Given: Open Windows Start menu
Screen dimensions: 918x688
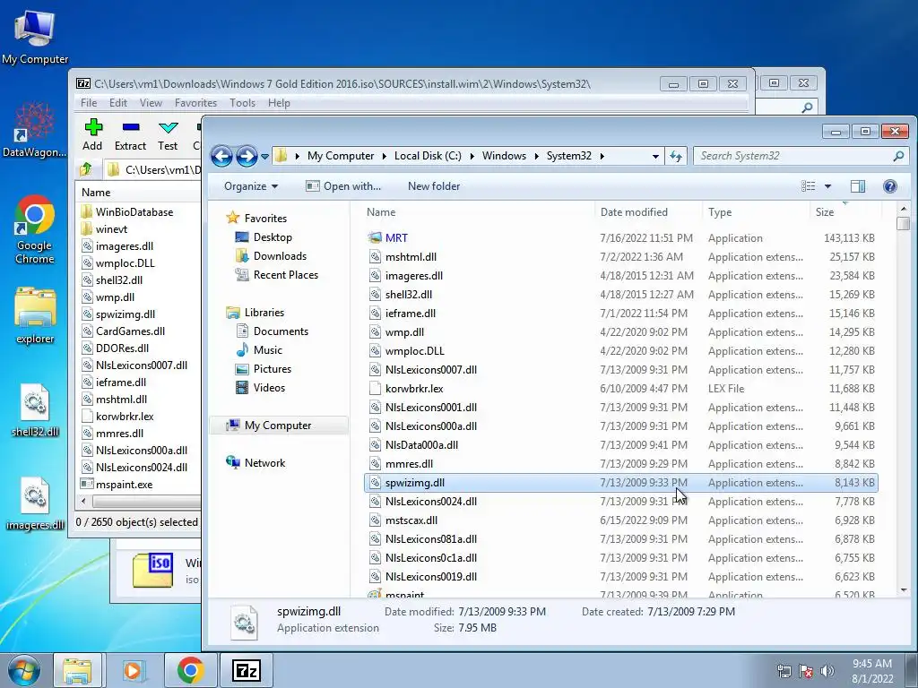Looking at the screenshot, I should coord(23,670).
